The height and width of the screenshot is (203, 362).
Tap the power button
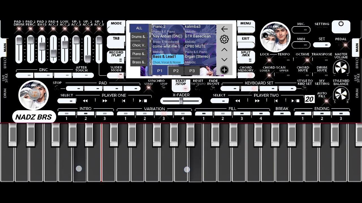point(341,27)
